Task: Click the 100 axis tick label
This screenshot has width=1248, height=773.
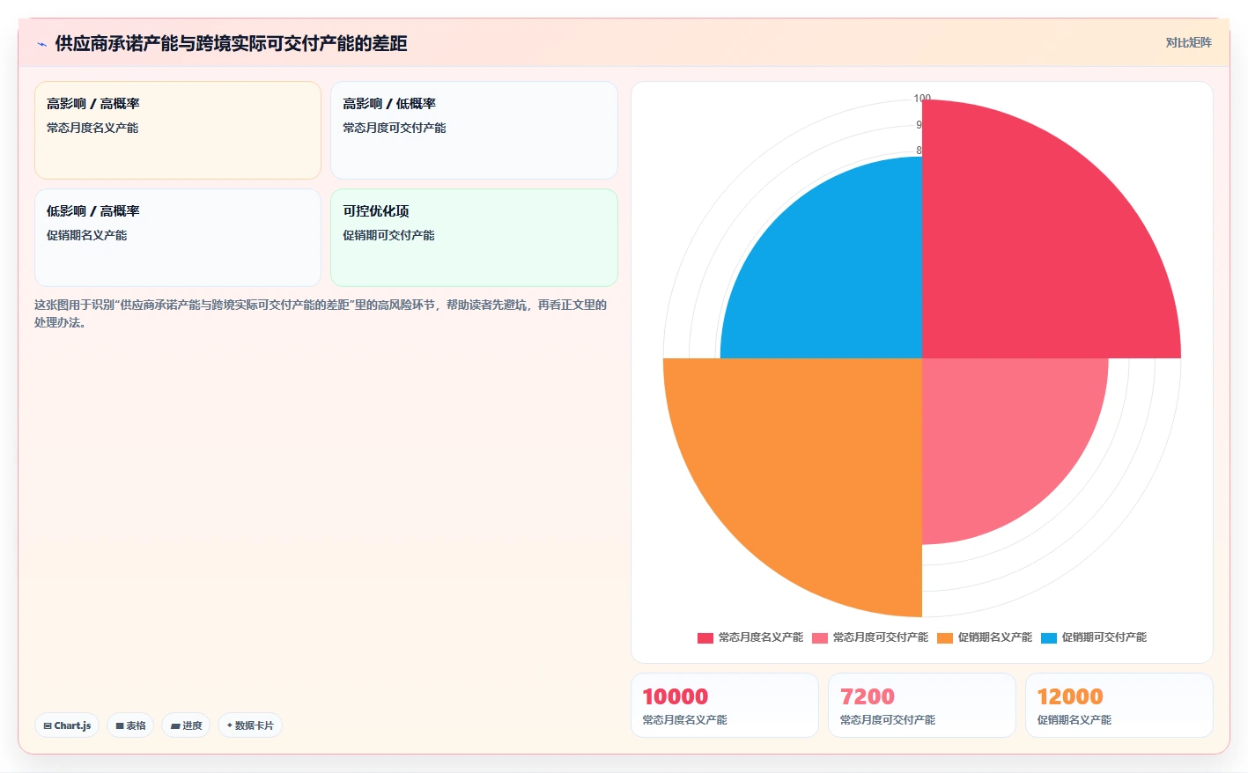Action: click(922, 99)
